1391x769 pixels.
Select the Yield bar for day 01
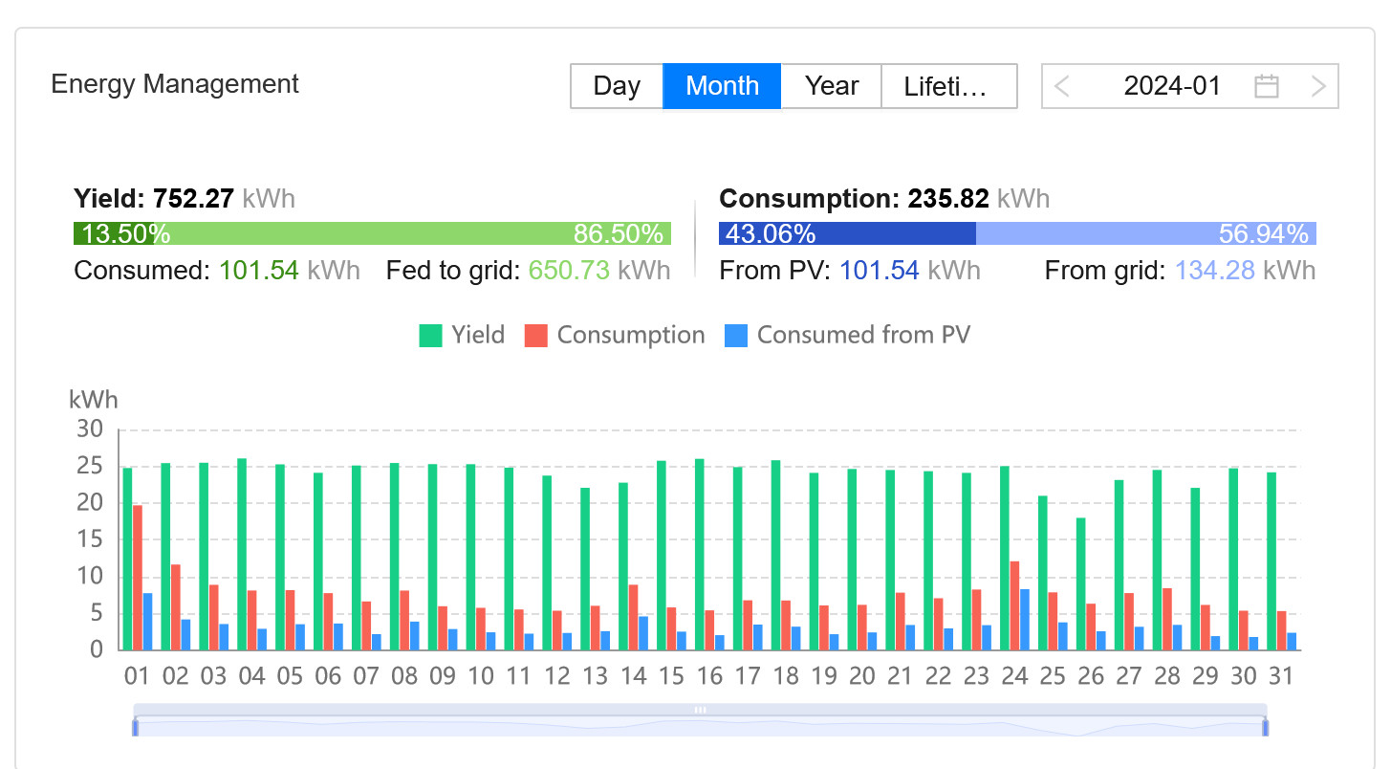pos(127,559)
